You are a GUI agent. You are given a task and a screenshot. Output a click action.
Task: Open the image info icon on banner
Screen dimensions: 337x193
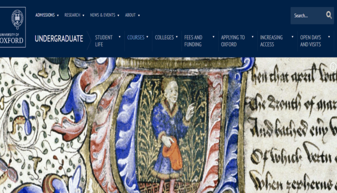[x=333, y=66]
